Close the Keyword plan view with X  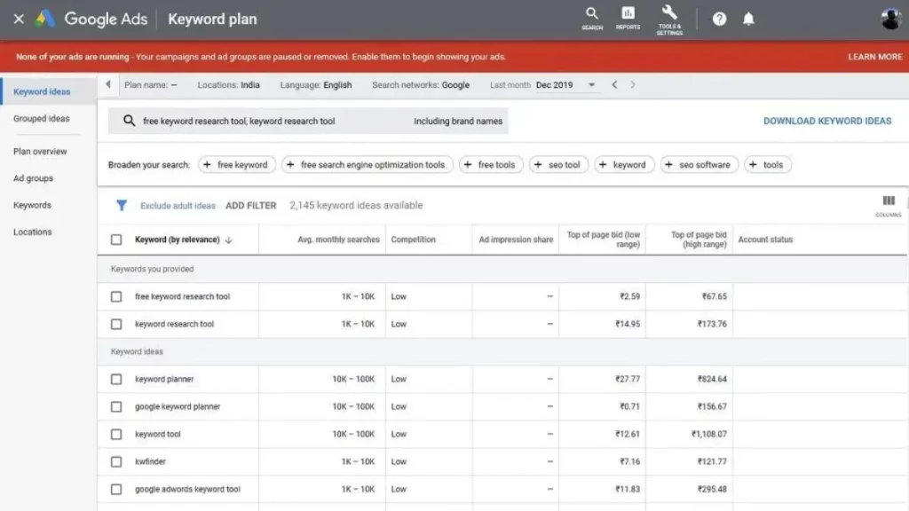coord(19,20)
